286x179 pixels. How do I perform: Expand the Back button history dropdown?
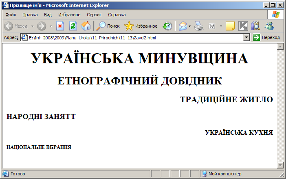(33, 26)
